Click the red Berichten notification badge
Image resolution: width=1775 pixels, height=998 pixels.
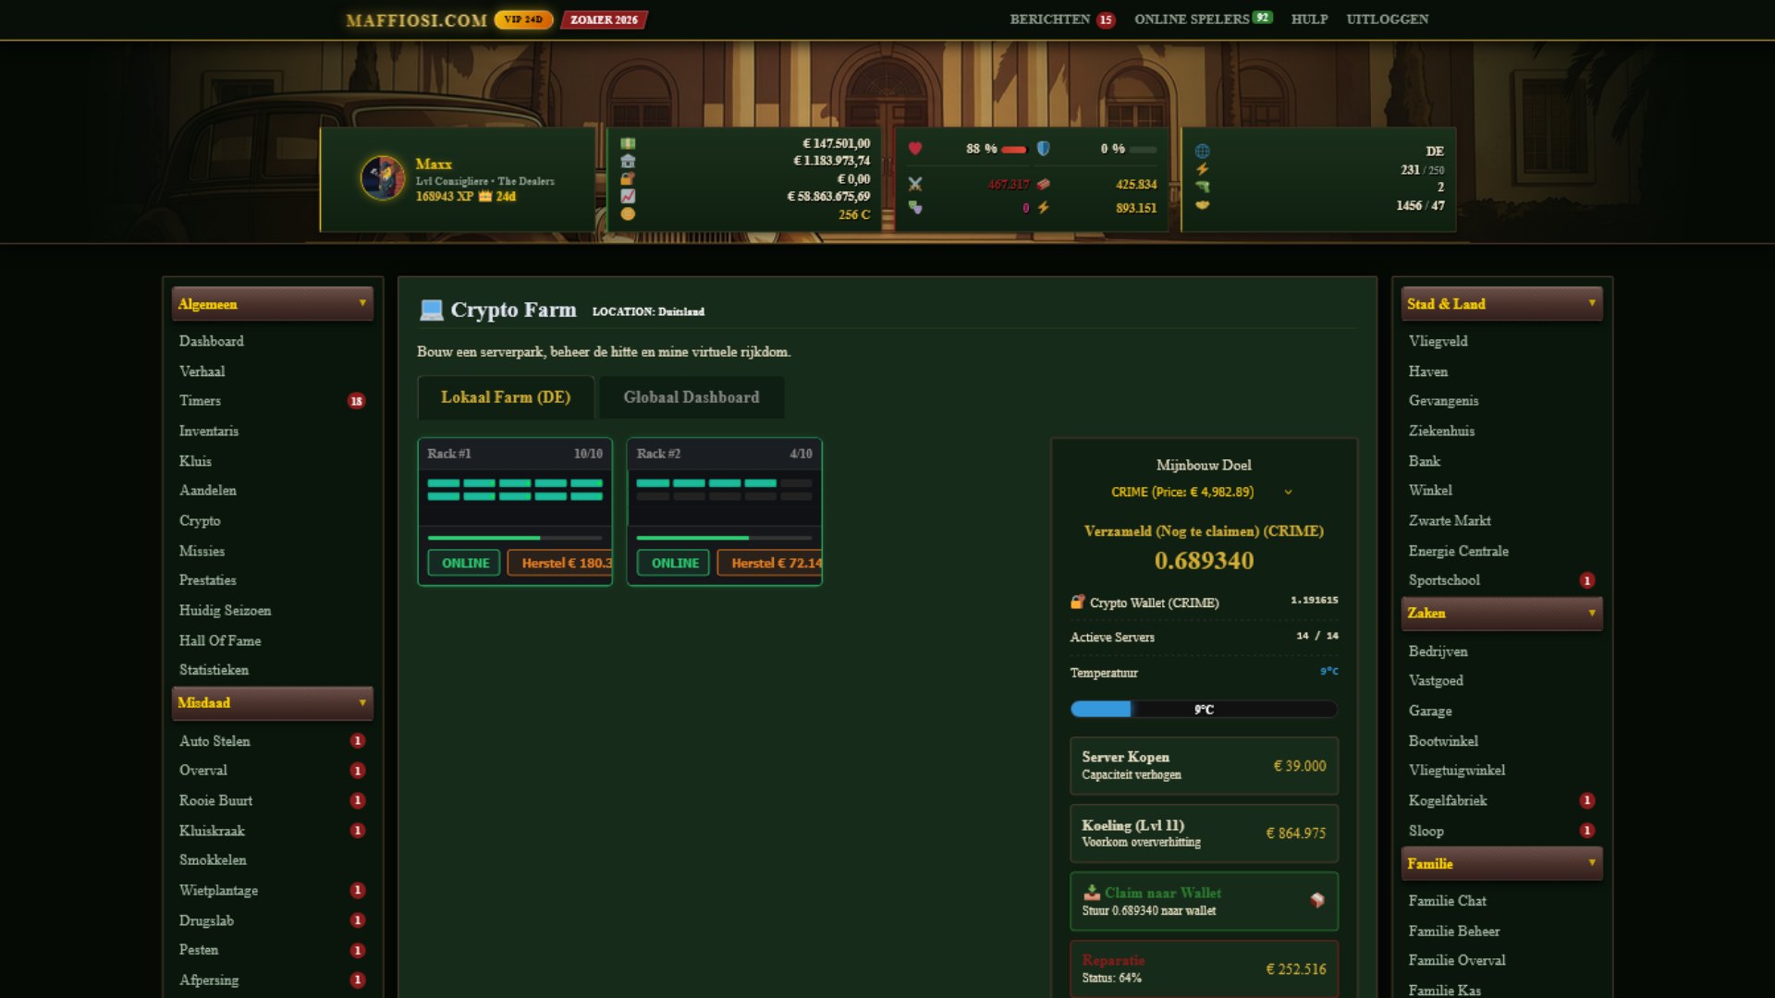pos(1106,19)
